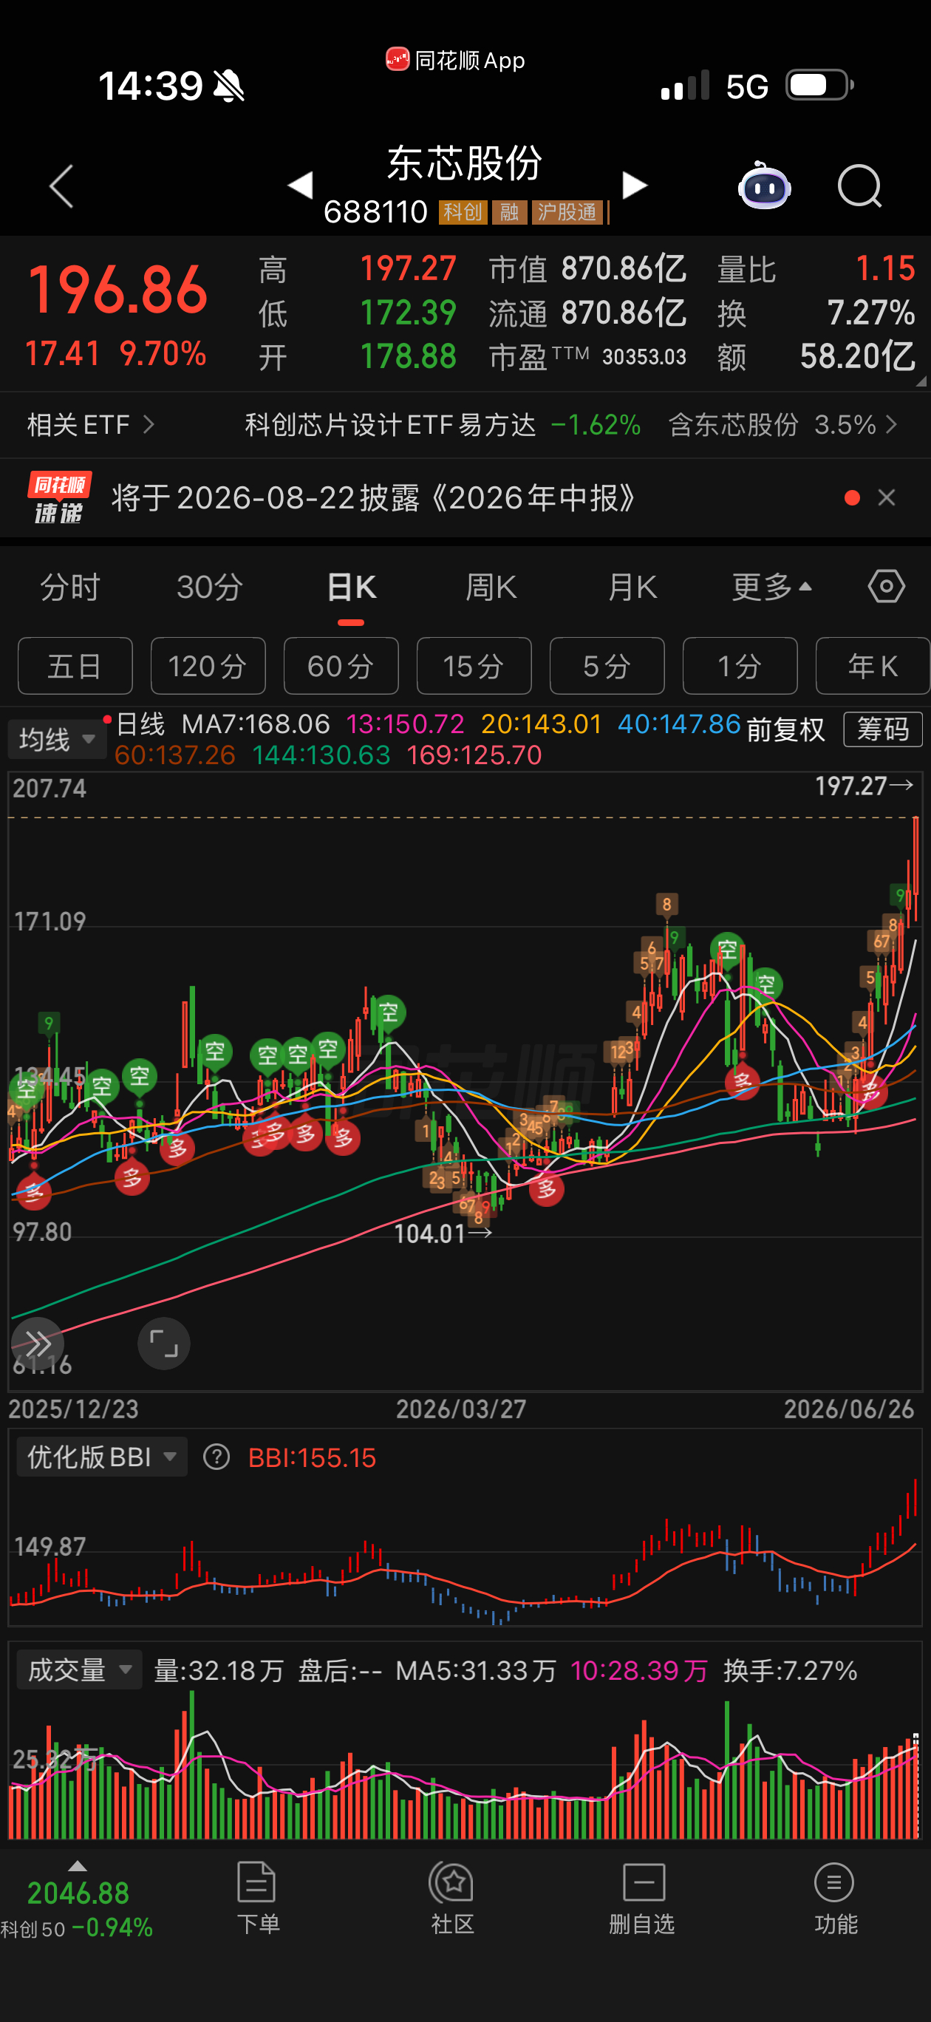Tap the 104.01 low price marker
The height and width of the screenshot is (2022, 931).
[443, 1233]
